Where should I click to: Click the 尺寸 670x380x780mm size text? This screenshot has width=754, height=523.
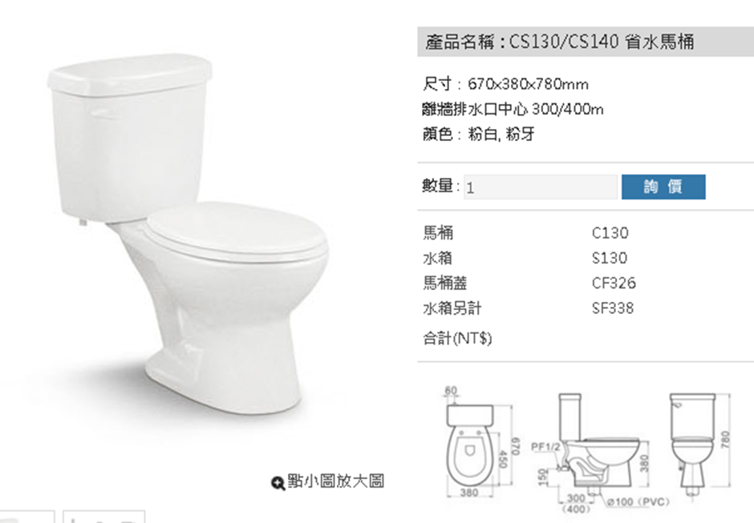(x=505, y=84)
